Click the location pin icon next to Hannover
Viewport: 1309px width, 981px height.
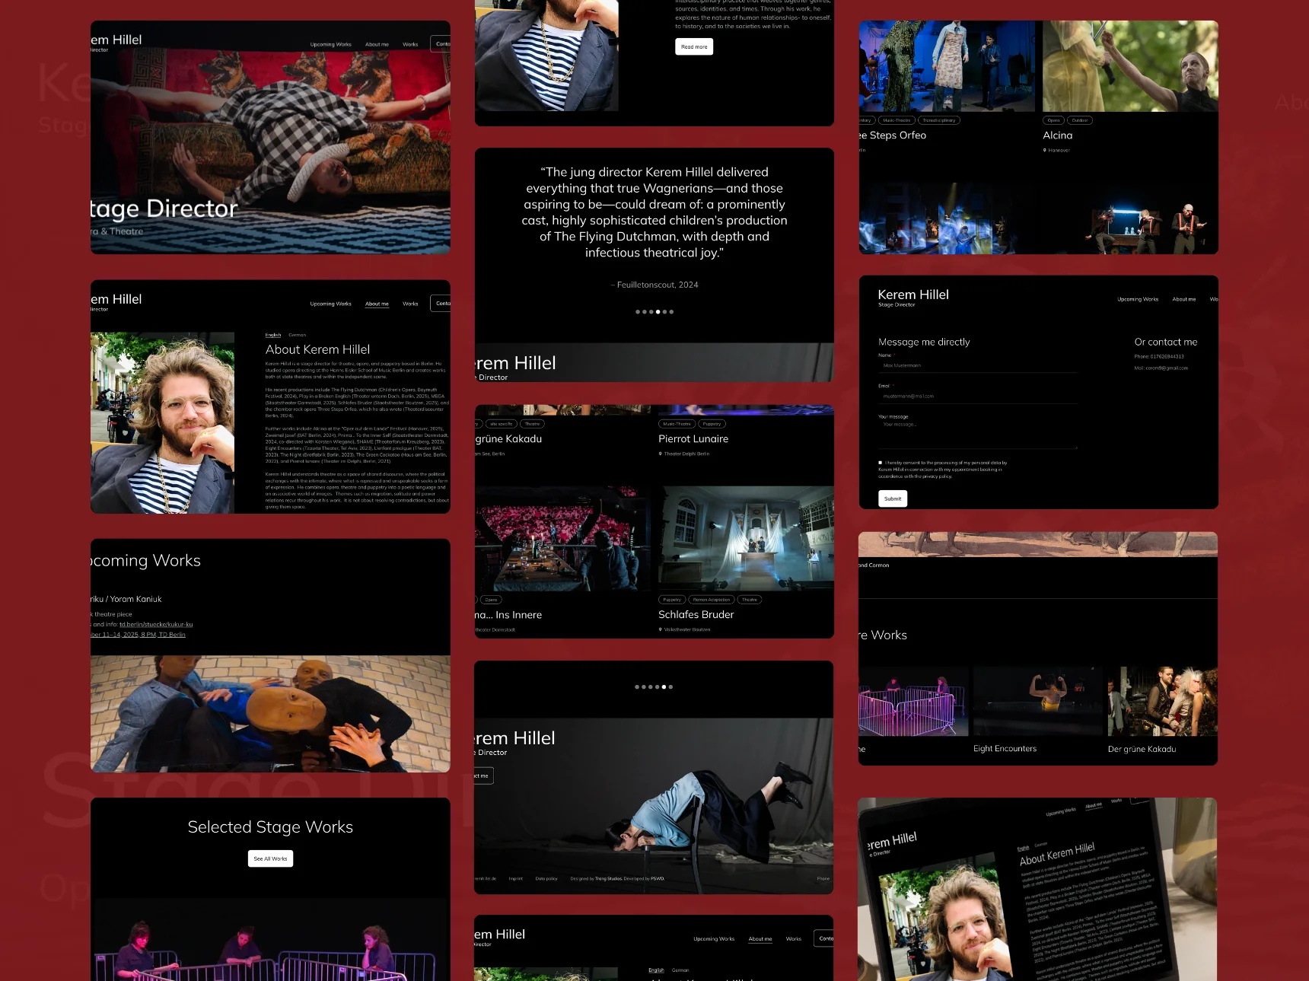[1045, 151]
